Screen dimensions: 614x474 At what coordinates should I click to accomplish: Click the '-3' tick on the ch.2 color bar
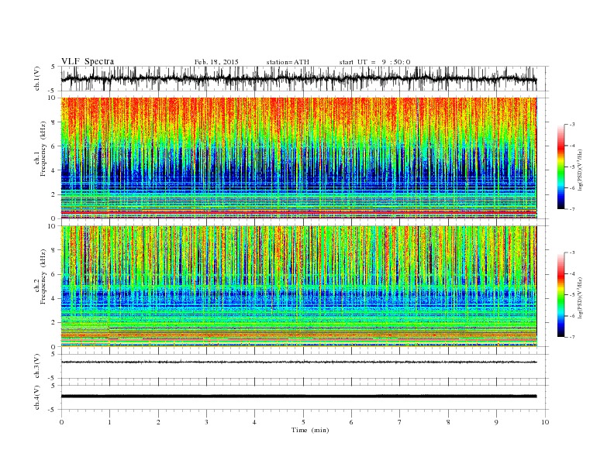(571, 252)
